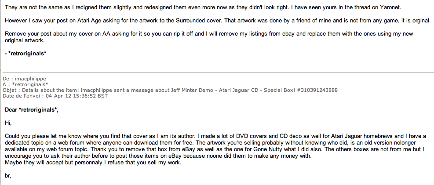
Task: Click the "Hi," line in message
Action: (x=8, y=122)
